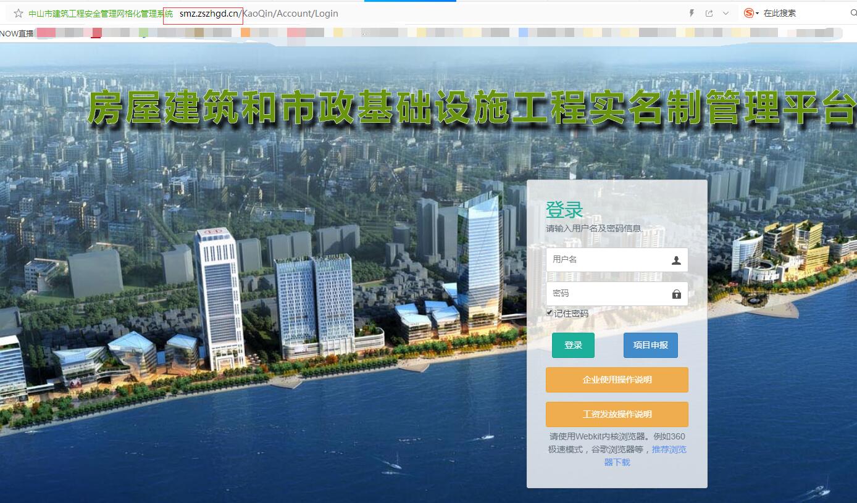Click the share page icon in toolbar

point(709,13)
